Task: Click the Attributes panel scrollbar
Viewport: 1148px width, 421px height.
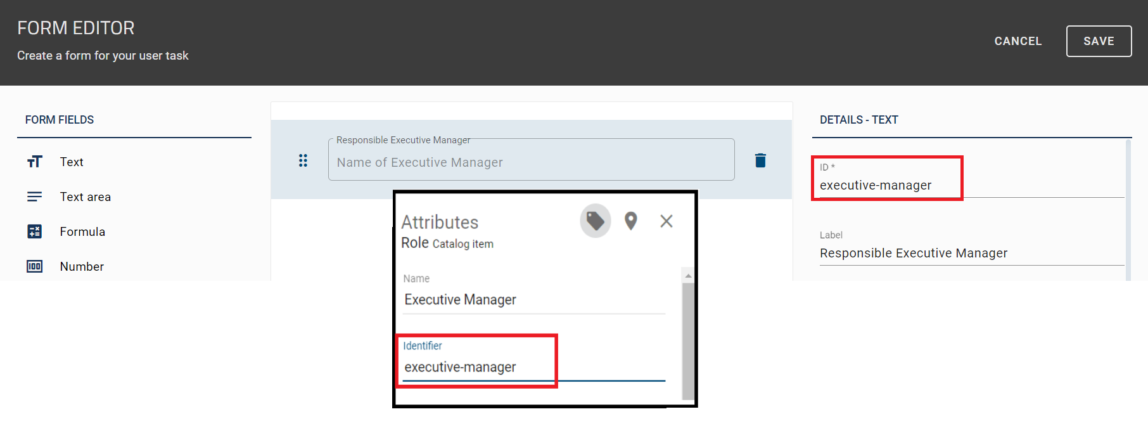Action: (x=688, y=341)
